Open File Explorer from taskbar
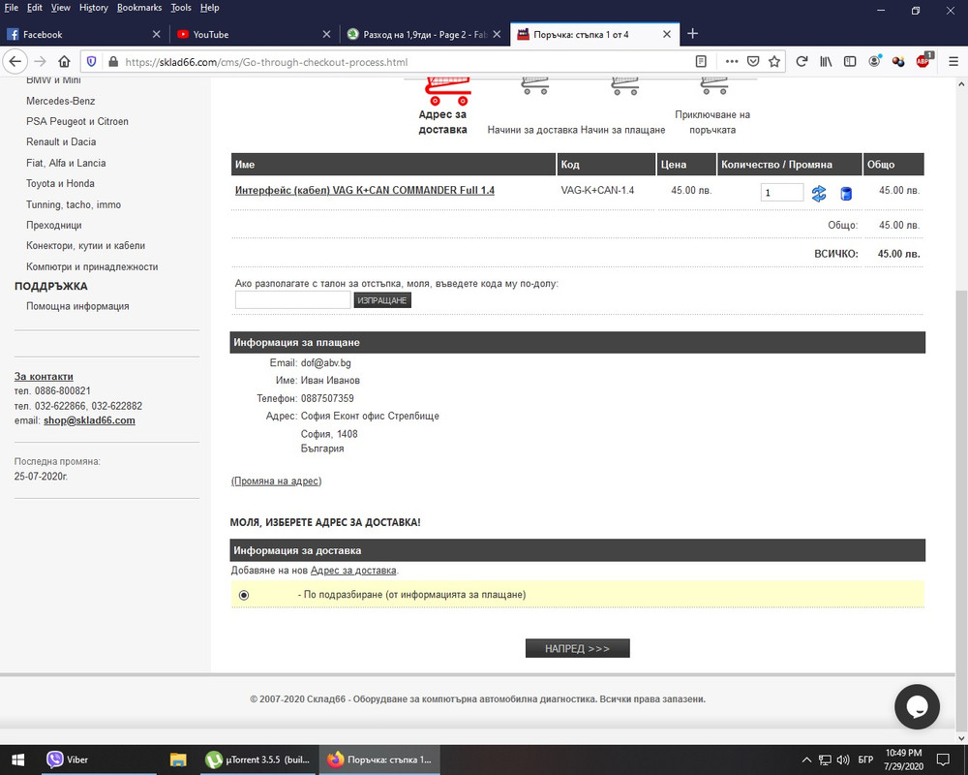968x775 pixels. [178, 759]
